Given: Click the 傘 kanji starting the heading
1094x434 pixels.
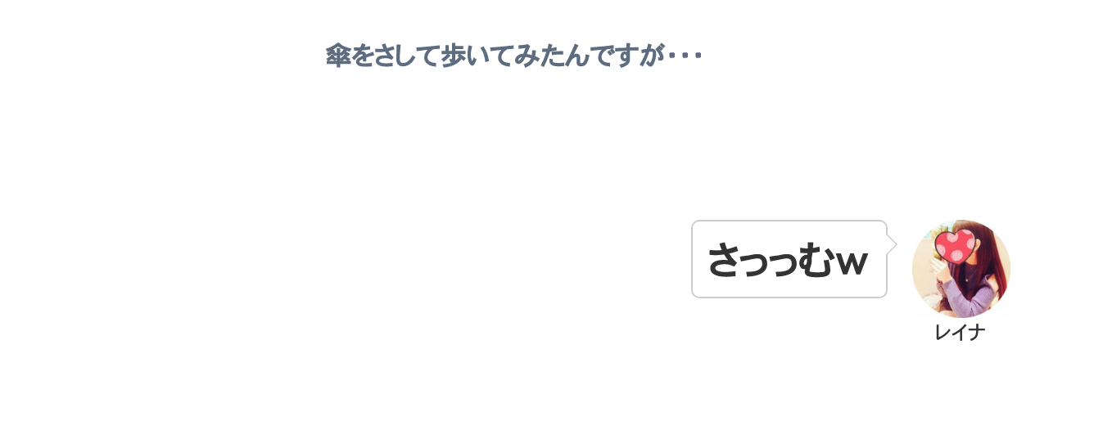Looking at the screenshot, I should 338,56.
